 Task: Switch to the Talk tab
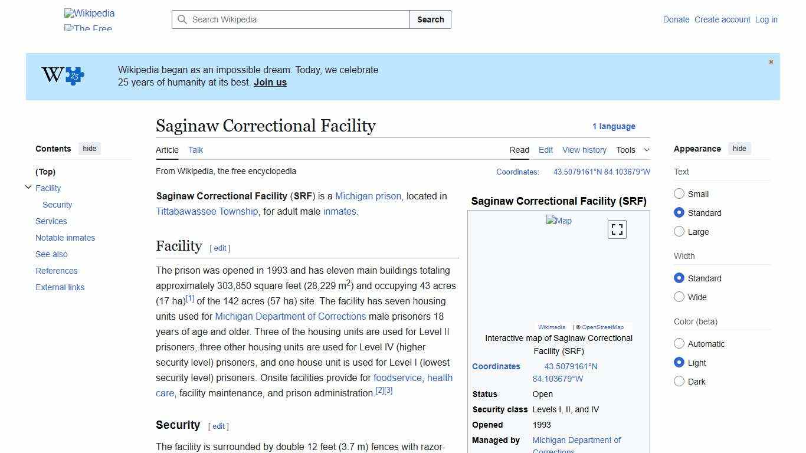pos(195,150)
